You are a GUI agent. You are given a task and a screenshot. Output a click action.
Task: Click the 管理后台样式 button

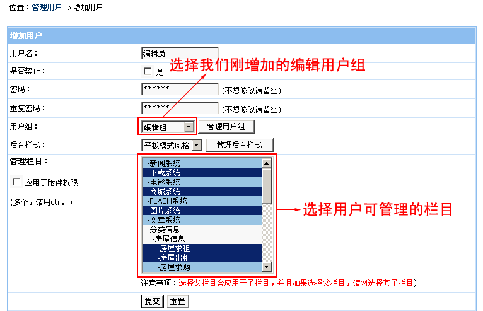click(239, 145)
